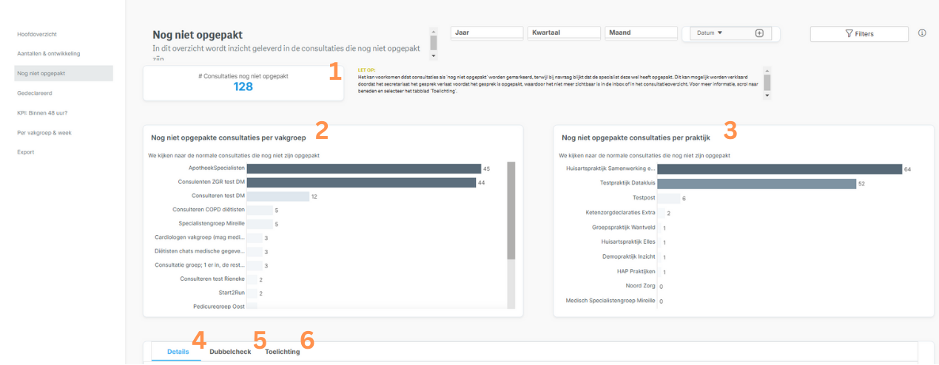Open the Kwartaal filter
939x365 pixels.
(x=564, y=33)
